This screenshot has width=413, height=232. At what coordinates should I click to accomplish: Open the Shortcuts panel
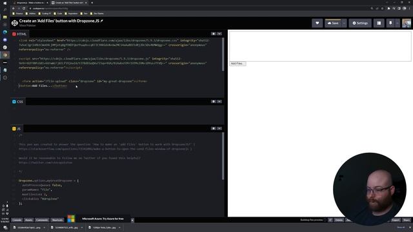click(x=57, y=220)
